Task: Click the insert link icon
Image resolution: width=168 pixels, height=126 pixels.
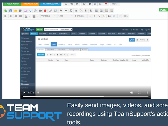Action: point(50,11)
